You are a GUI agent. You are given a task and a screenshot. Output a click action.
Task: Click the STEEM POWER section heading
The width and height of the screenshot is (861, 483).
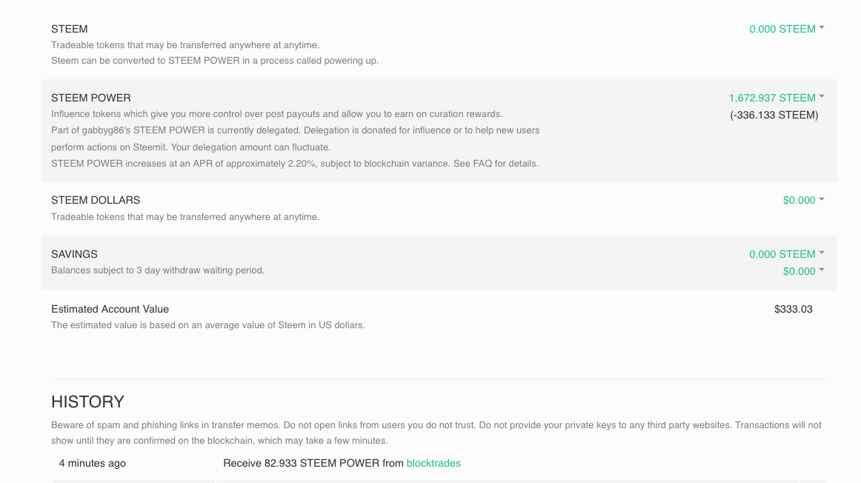[x=90, y=98]
